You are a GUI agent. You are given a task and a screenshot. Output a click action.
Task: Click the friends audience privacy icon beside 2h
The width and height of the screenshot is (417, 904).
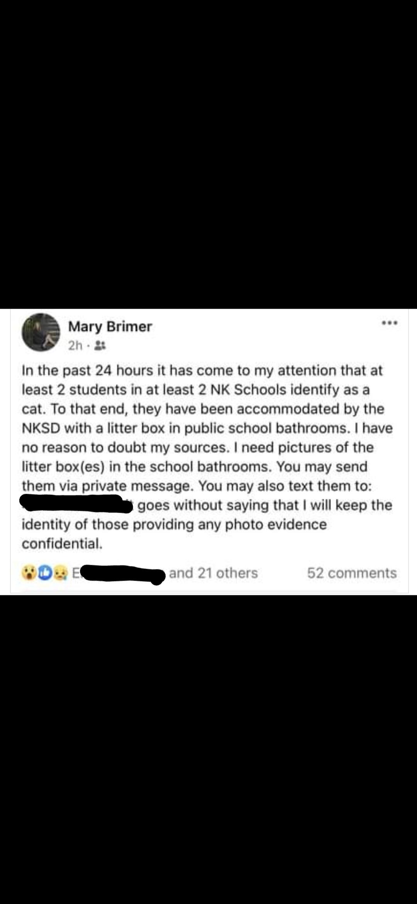tap(100, 346)
